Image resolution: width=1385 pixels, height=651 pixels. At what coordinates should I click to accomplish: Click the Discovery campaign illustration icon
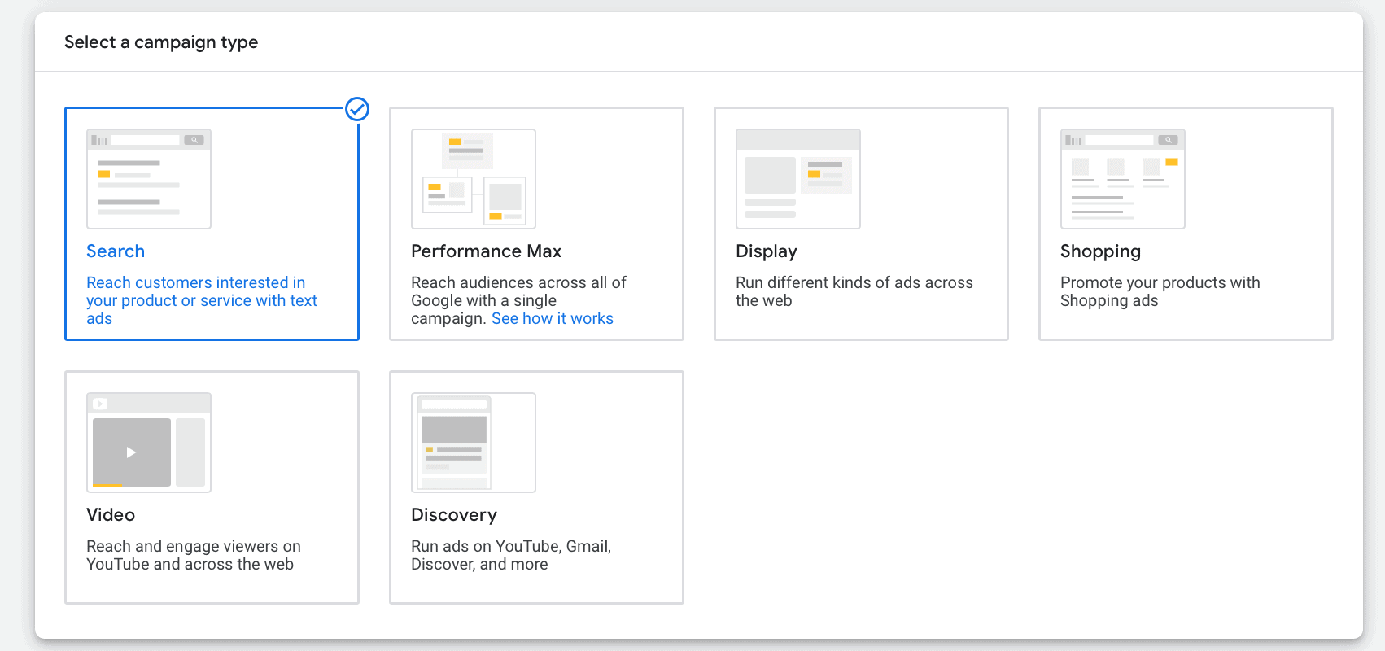pyautogui.click(x=474, y=443)
